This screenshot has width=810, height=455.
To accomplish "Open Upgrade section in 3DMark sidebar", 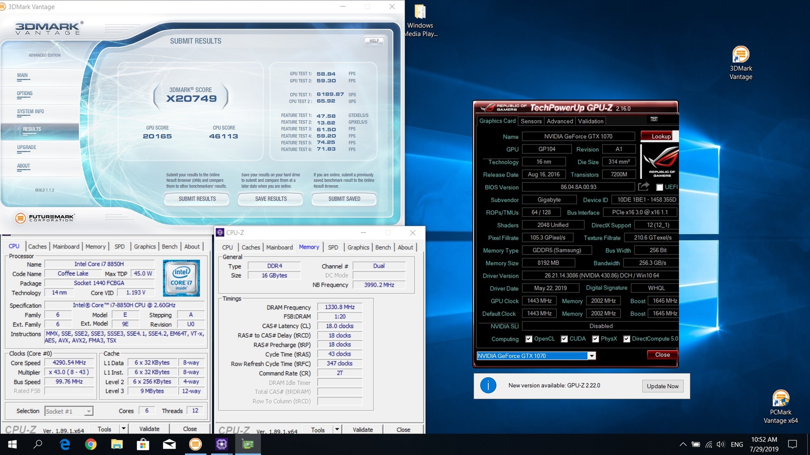I will 27,147.
